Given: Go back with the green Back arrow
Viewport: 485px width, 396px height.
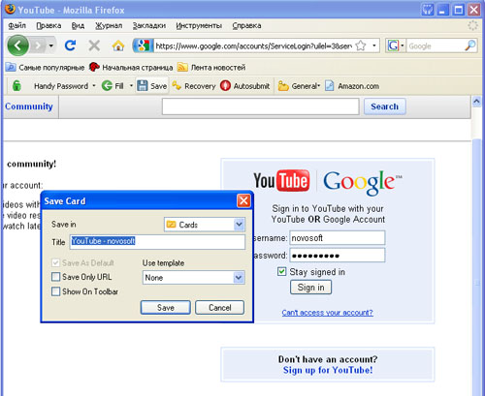Looking at the screenshot, I should click(x=18, y=46).
